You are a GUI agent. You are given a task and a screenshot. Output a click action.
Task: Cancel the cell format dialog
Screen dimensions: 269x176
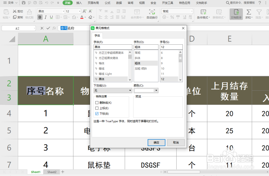(176, 142)
